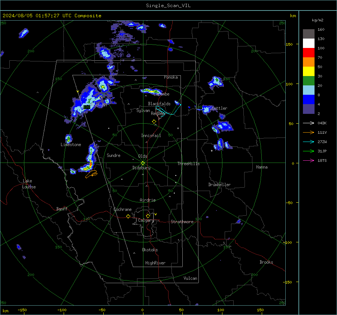Click the green 31JP track arrow
The image size is (337, 315).
[x=309, y=151]
